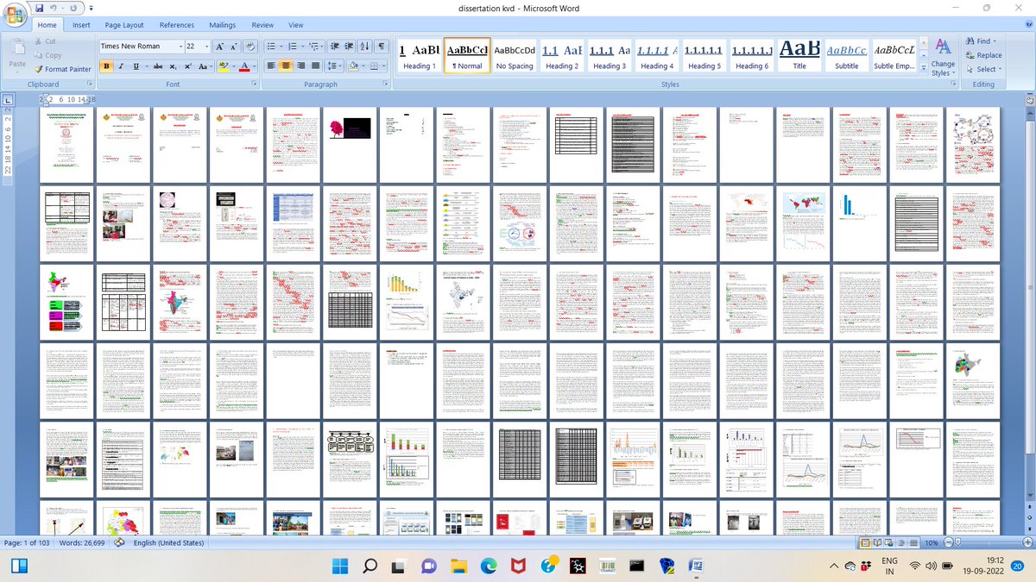The height and width of the screenshot is (582, 1036).
Task: Click the Replace button
Action: pyautogui.click(x=983, y=55)
